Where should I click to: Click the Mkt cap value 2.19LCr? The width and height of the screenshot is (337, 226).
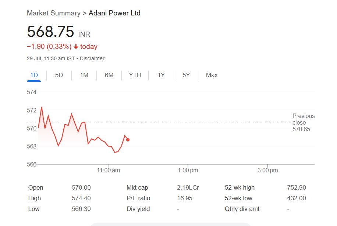(188, 187)
